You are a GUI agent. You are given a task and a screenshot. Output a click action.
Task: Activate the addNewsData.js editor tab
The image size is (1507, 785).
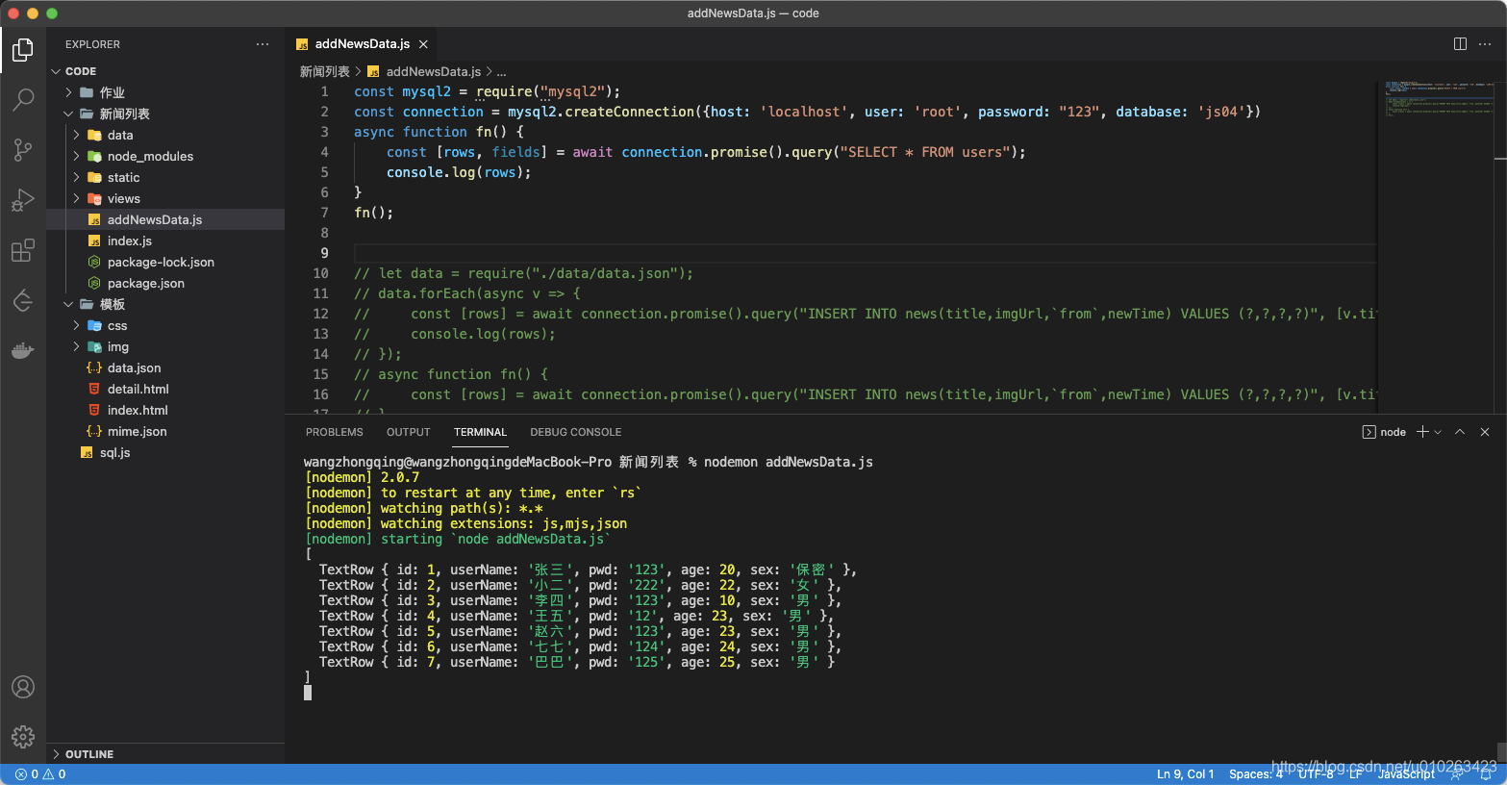tap(362, 44)
